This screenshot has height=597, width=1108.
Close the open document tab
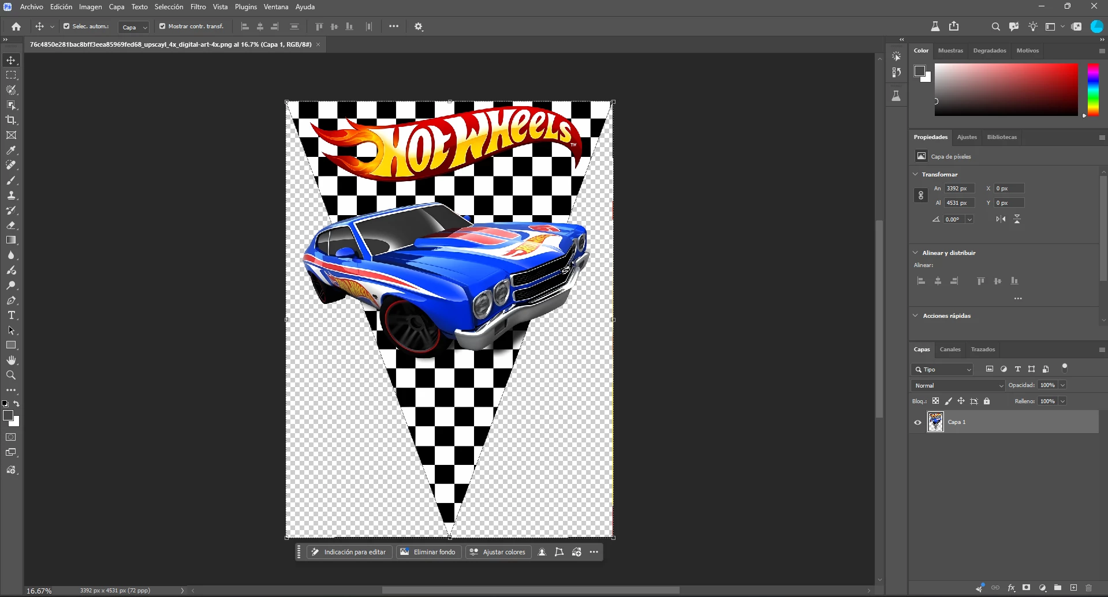point(318,44)
